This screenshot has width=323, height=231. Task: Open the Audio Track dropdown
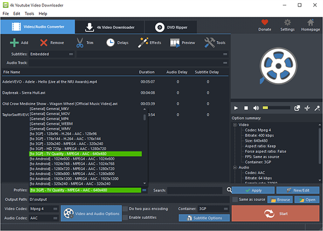tap(129, 63)
